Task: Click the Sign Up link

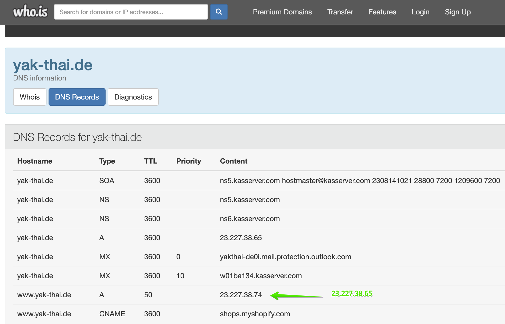Action: (458, 12)
